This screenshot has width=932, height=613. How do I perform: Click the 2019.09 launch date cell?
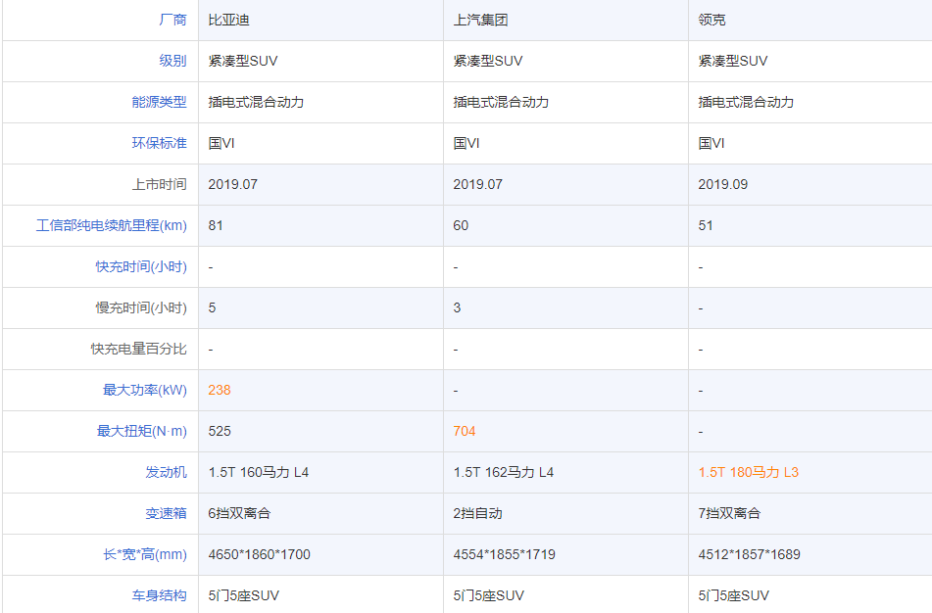810,185
